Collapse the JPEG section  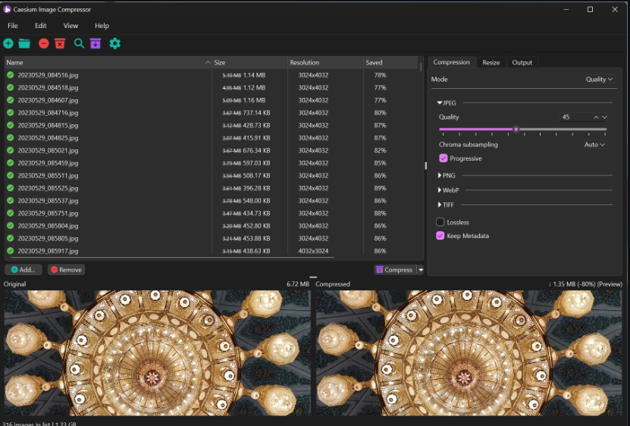coord(440,103)
